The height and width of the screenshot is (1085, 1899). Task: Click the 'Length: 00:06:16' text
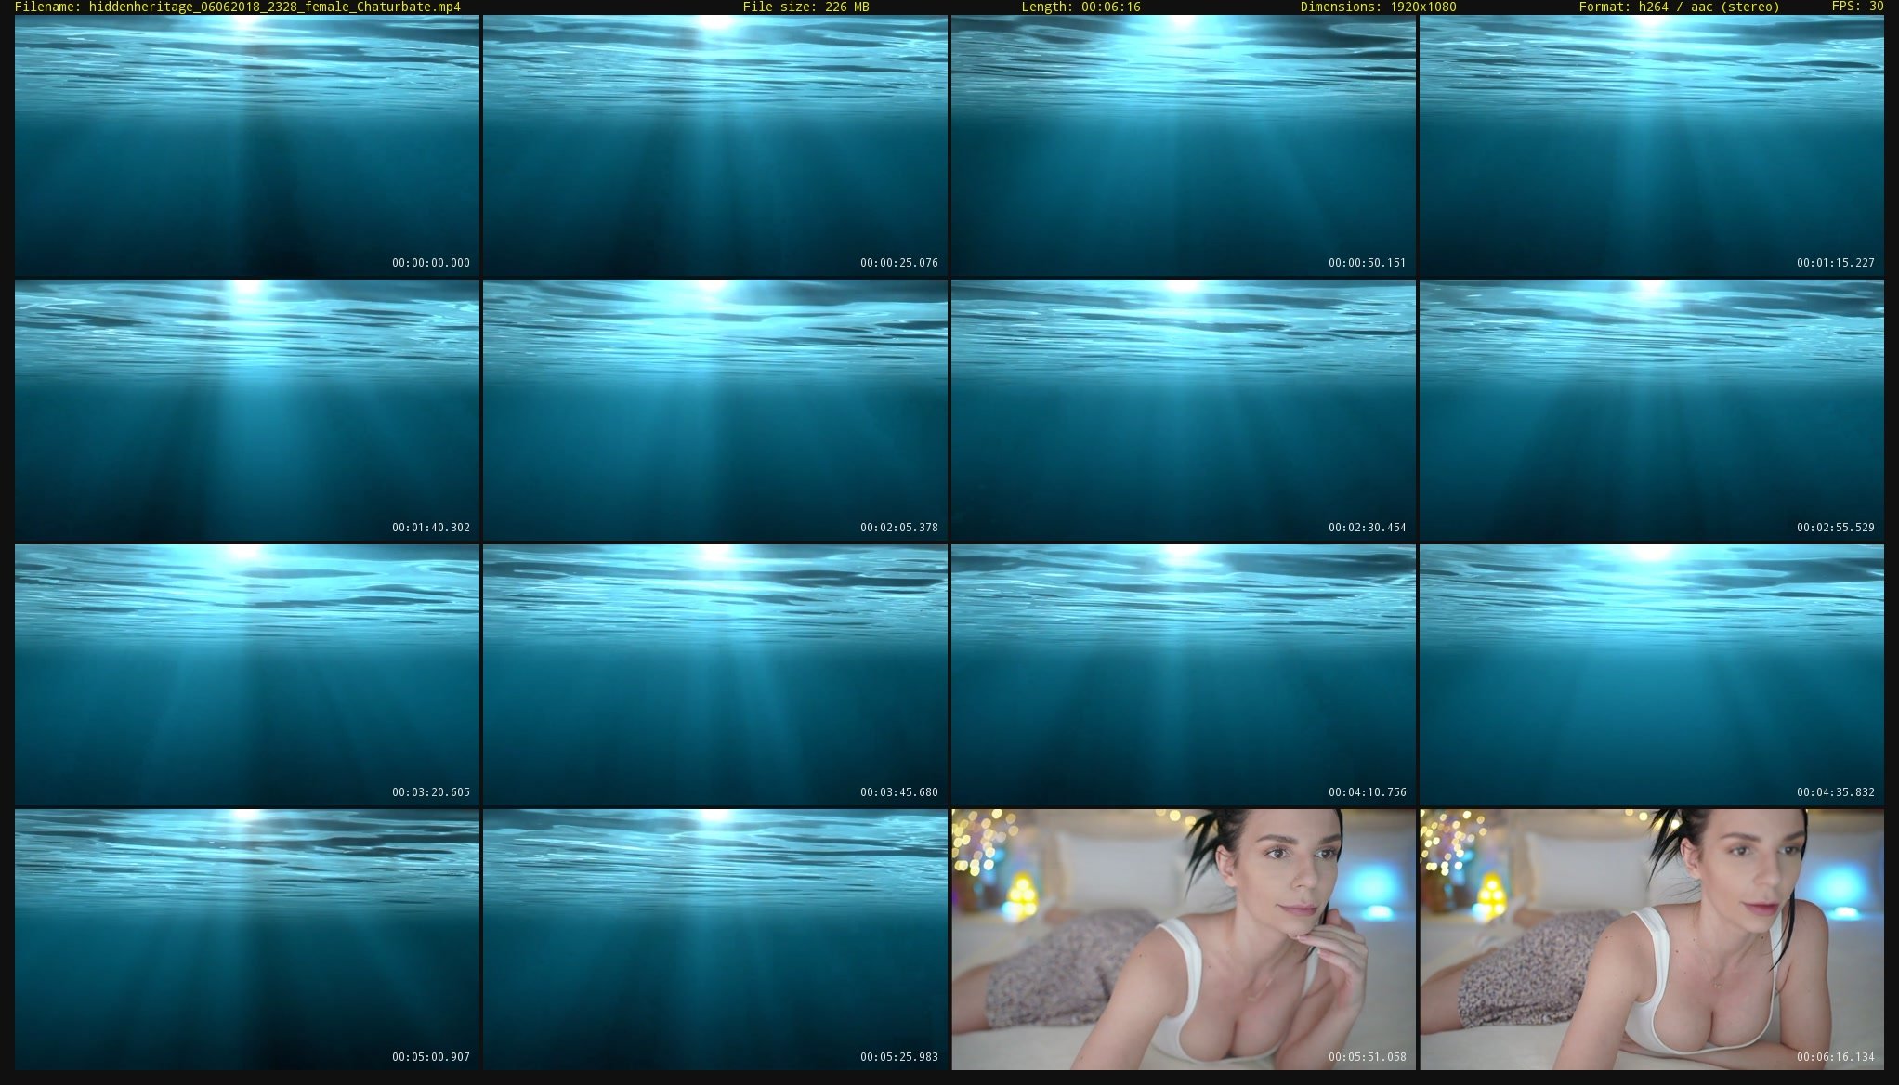click(1081, 7)
